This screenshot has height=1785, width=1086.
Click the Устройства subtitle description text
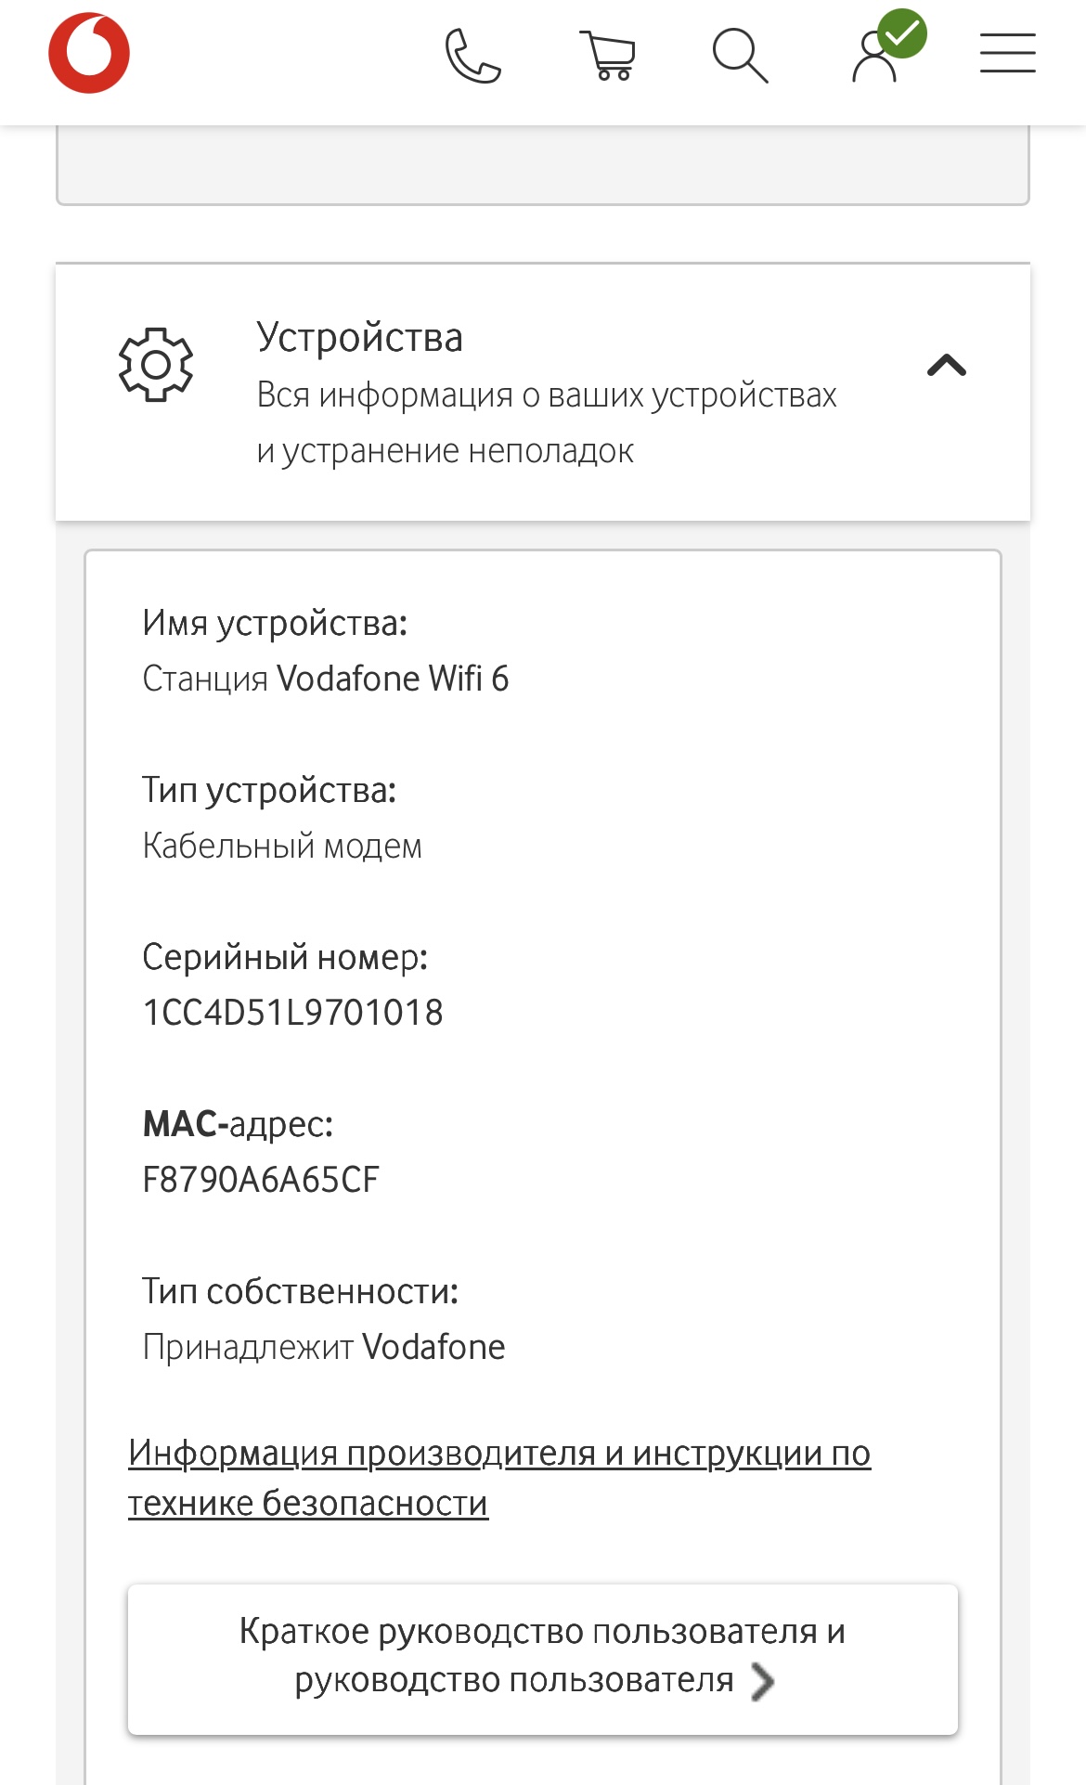[546, 422]
